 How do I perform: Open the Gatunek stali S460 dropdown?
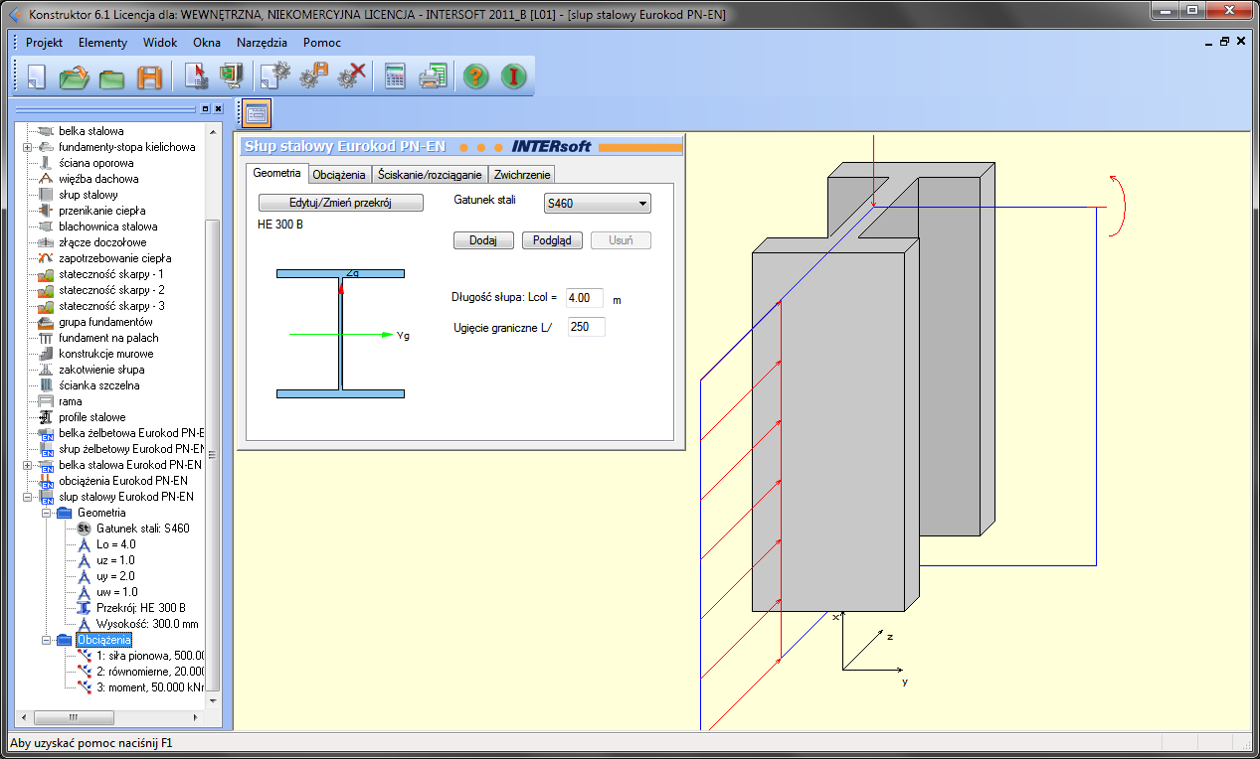tap(598, 204)
